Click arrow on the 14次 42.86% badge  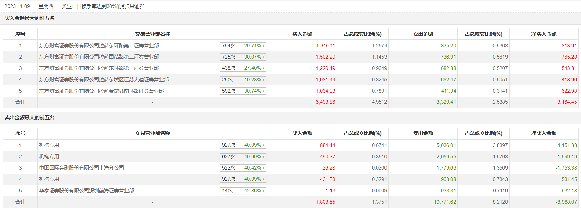click(264, 191)
